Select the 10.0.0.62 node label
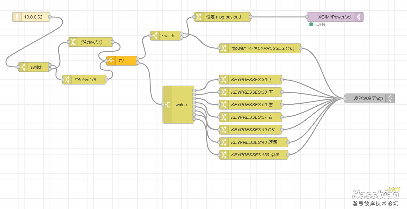 coord(33,17)
